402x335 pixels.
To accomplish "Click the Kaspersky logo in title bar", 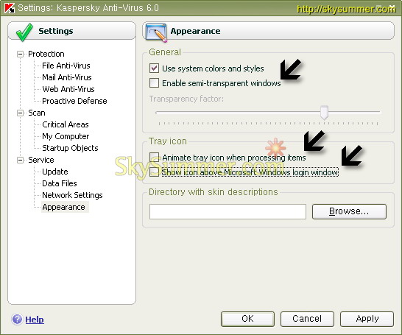I will pos(10,8).
